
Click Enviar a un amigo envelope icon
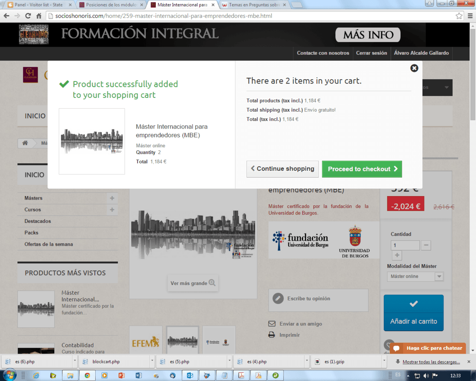[272, 324]
